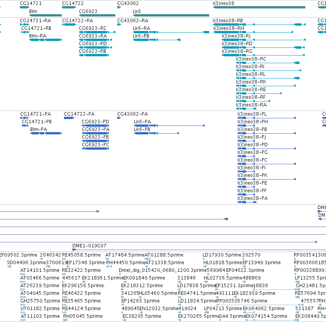Image resolution: width=326 pixels, height=322 pixels.
Task: Select transcript CG14721-RA
Action: pyautogui.click(x=25, y=25)
